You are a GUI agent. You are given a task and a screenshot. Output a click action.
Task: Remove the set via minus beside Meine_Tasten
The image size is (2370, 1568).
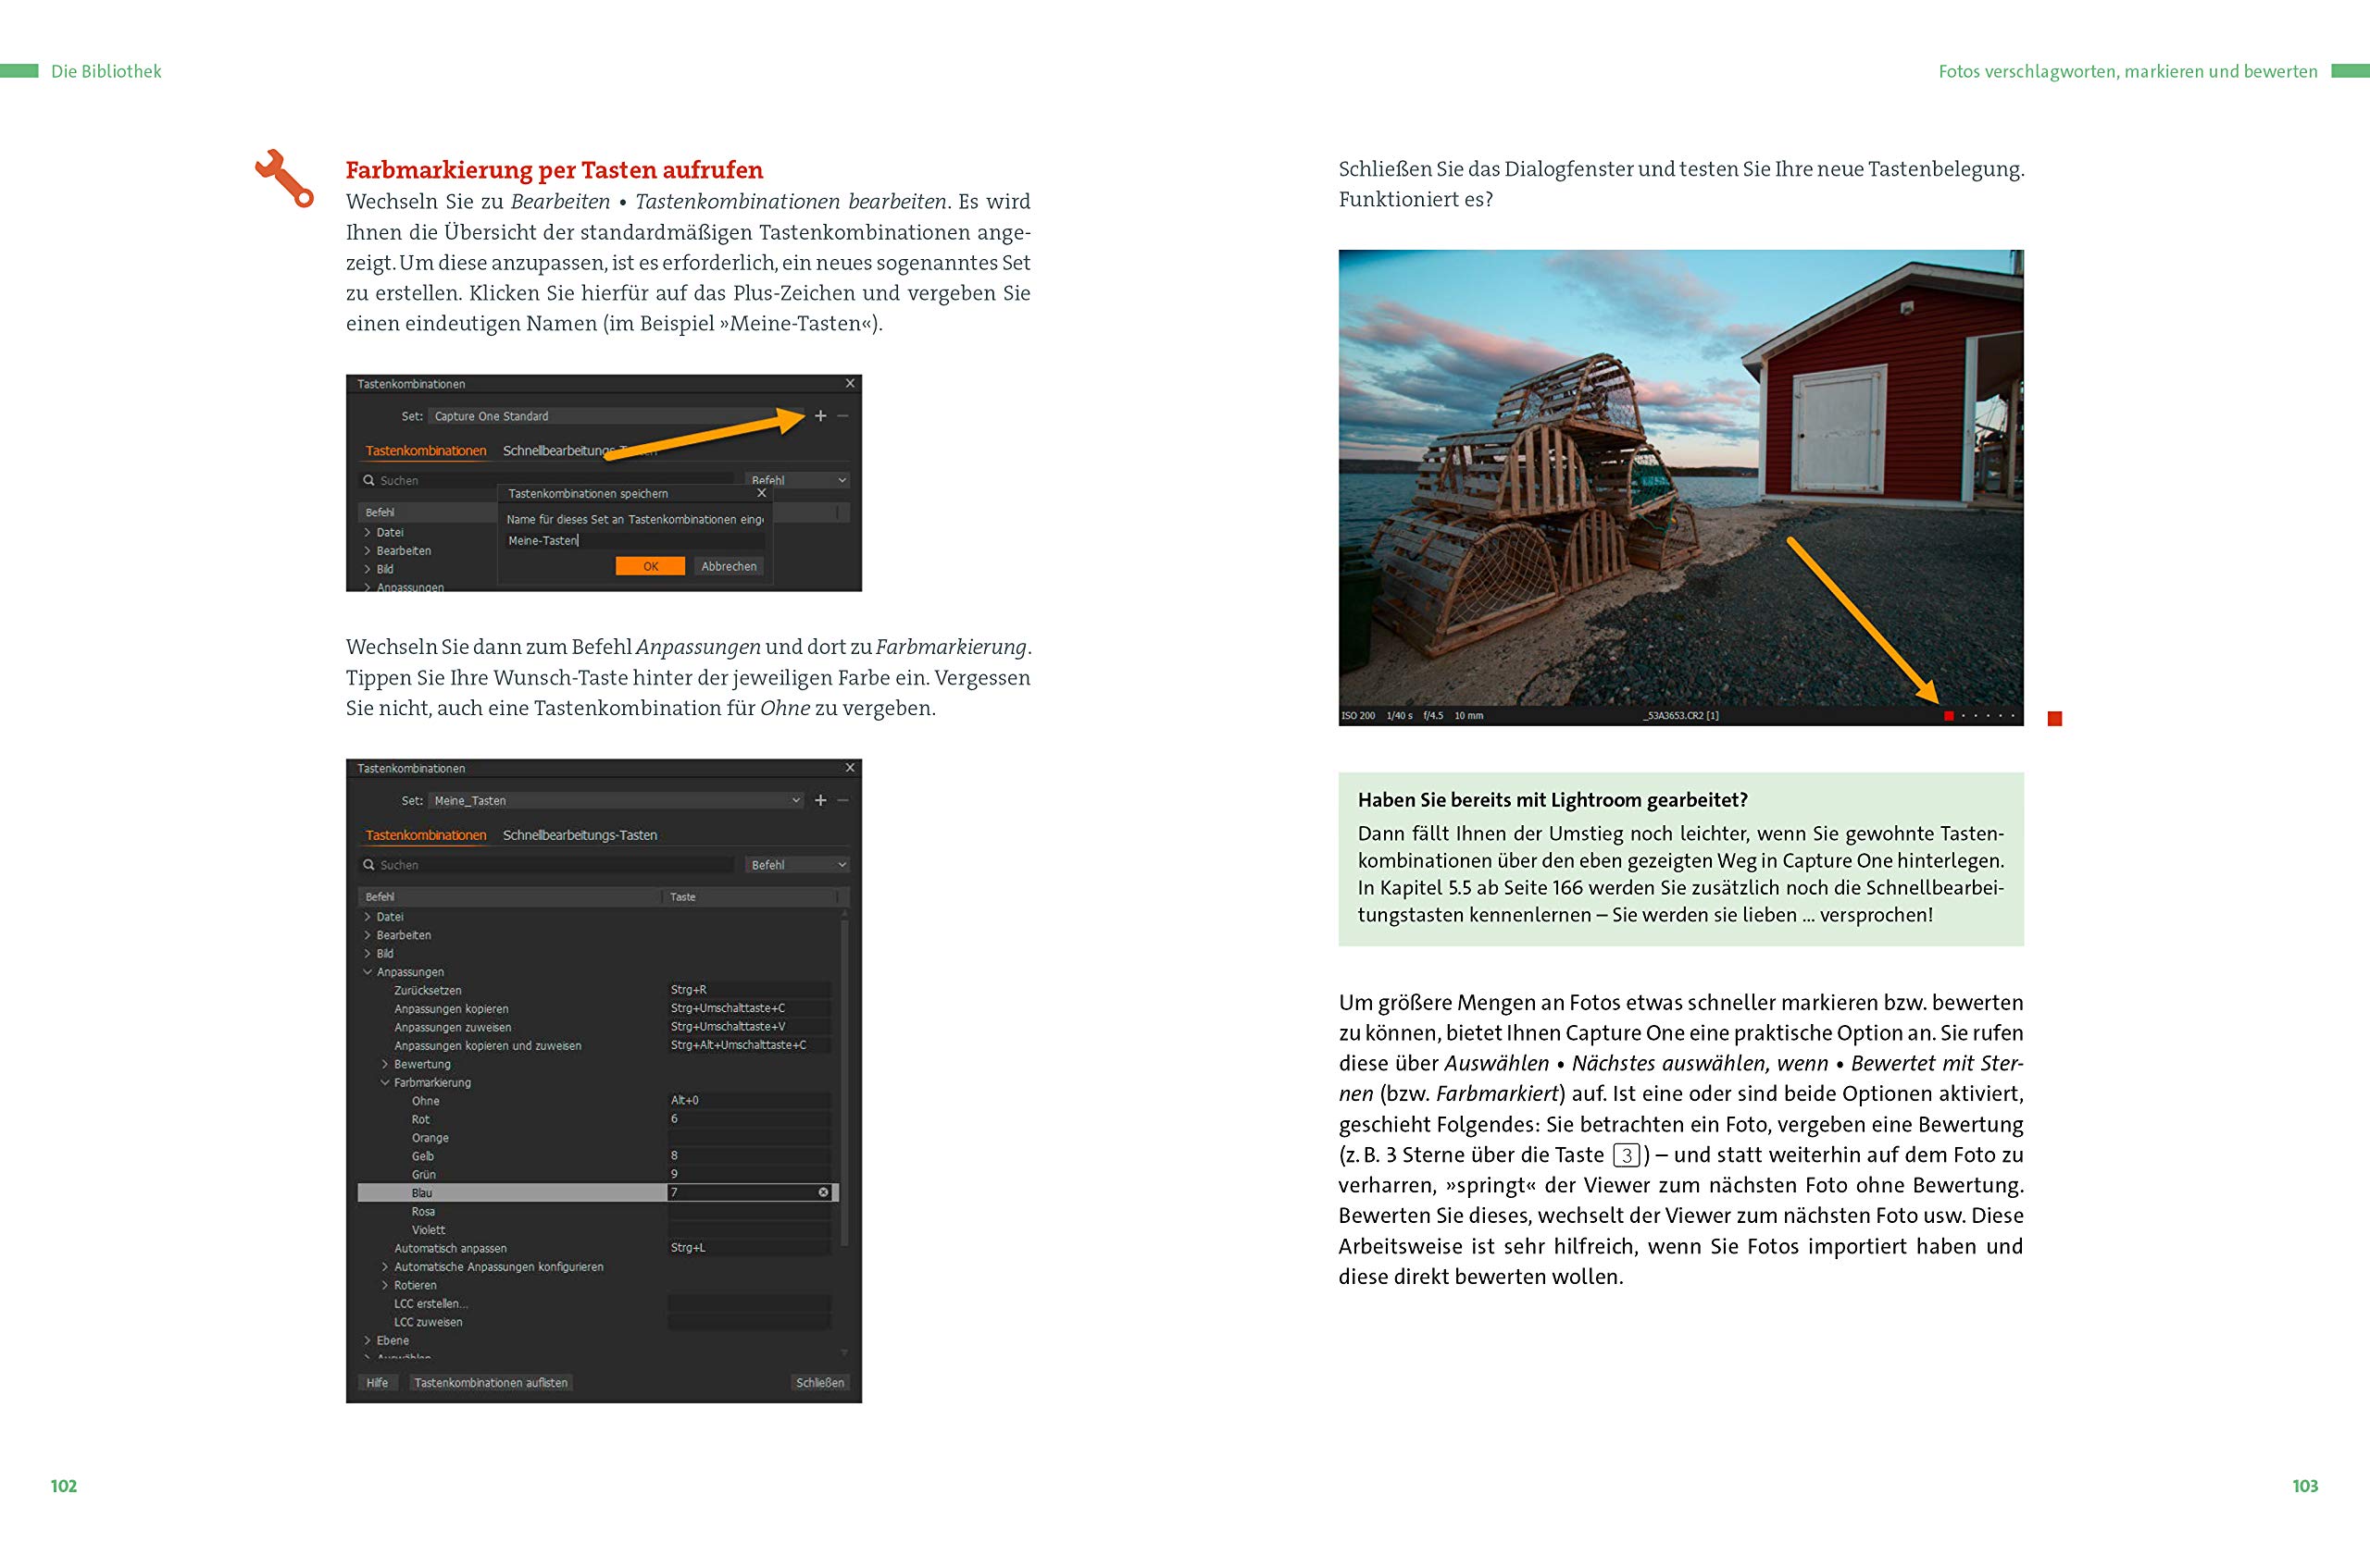pyautogui.click(x=842, y=800)
